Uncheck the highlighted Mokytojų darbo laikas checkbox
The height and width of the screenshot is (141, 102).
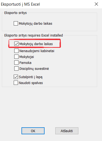16,44
